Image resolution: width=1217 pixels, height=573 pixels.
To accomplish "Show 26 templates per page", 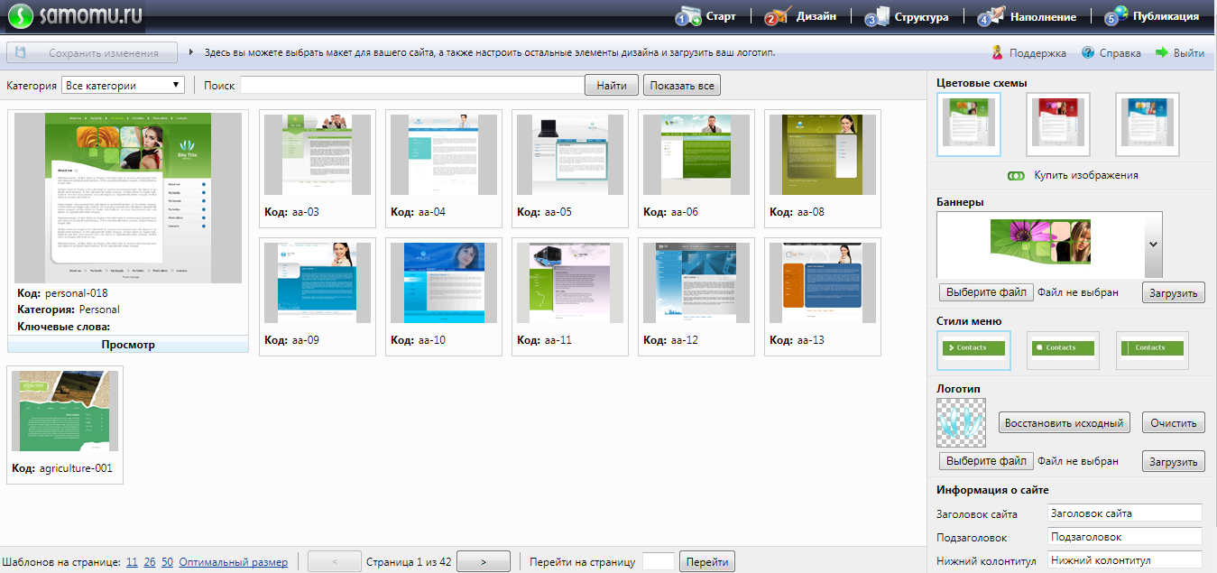I will pos(150,562).
